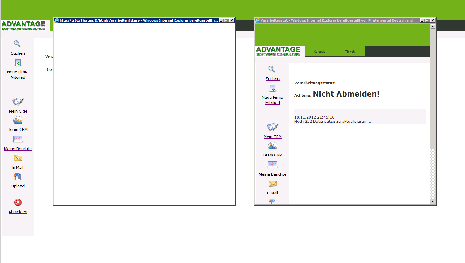Switch to the Kalender tab
Screen dimensions: 465x263
[x=320, y=52]
